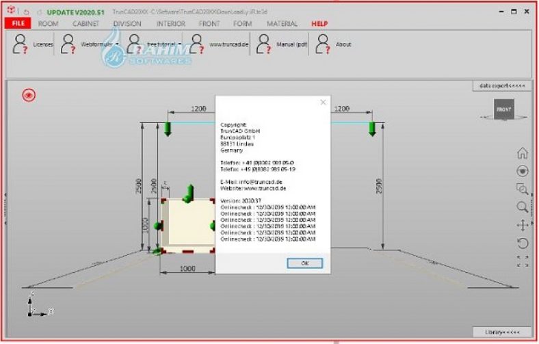Expand the Library panel
Viewport: 539px width, 344px height.
[502, 332]
